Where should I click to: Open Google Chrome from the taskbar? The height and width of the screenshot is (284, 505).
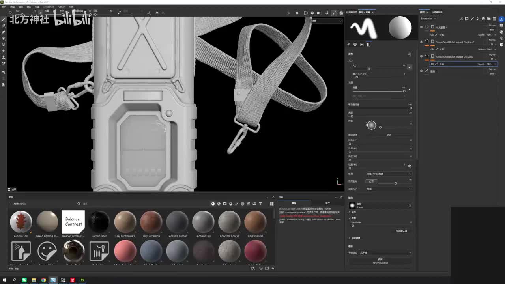coord(43,280)
